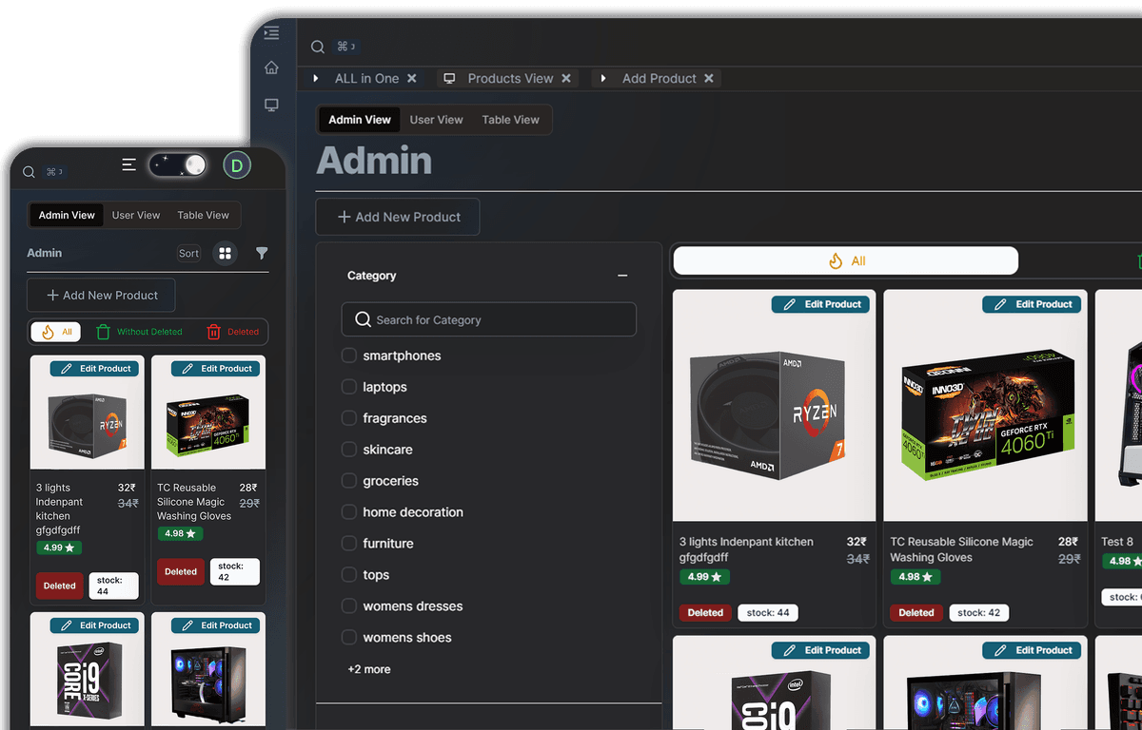Image resolution: width=1142 pixels, height=730 pixels.
Task: Click the "stock: 42" badge in desktop view
Action: 979,613
